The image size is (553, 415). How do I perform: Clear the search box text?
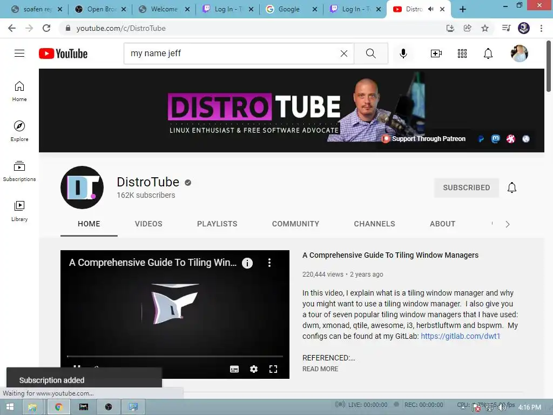(344, 53)
